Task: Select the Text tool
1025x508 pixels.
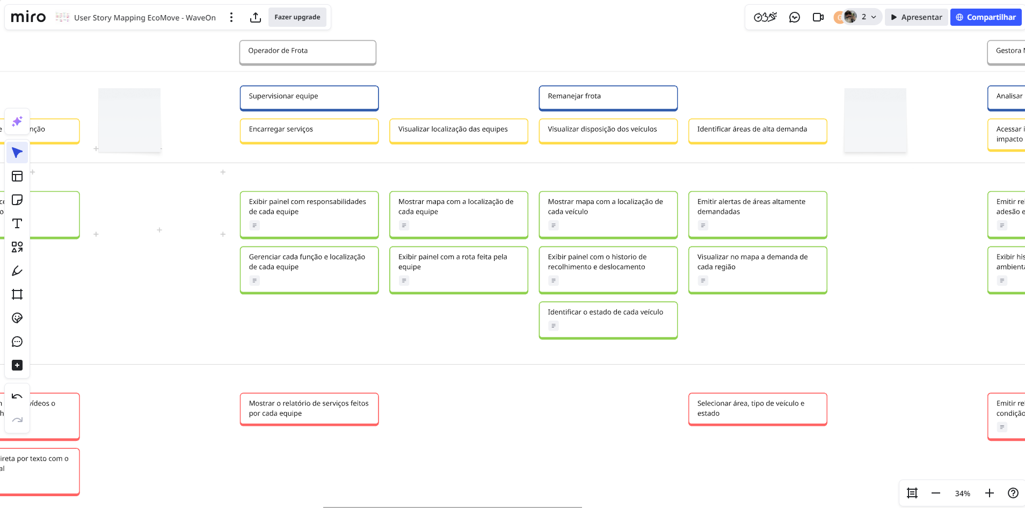Action: click(x=17, y=223)
